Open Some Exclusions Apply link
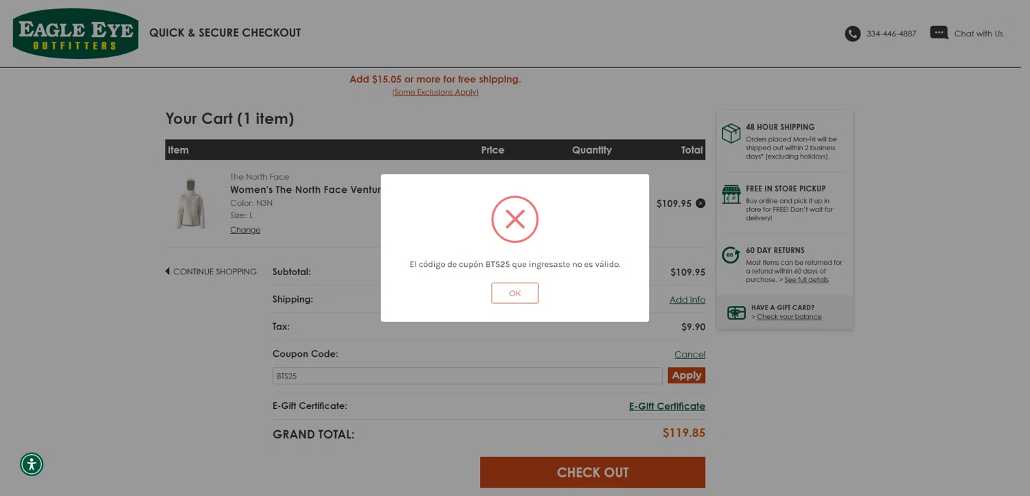 pos(435,92)
